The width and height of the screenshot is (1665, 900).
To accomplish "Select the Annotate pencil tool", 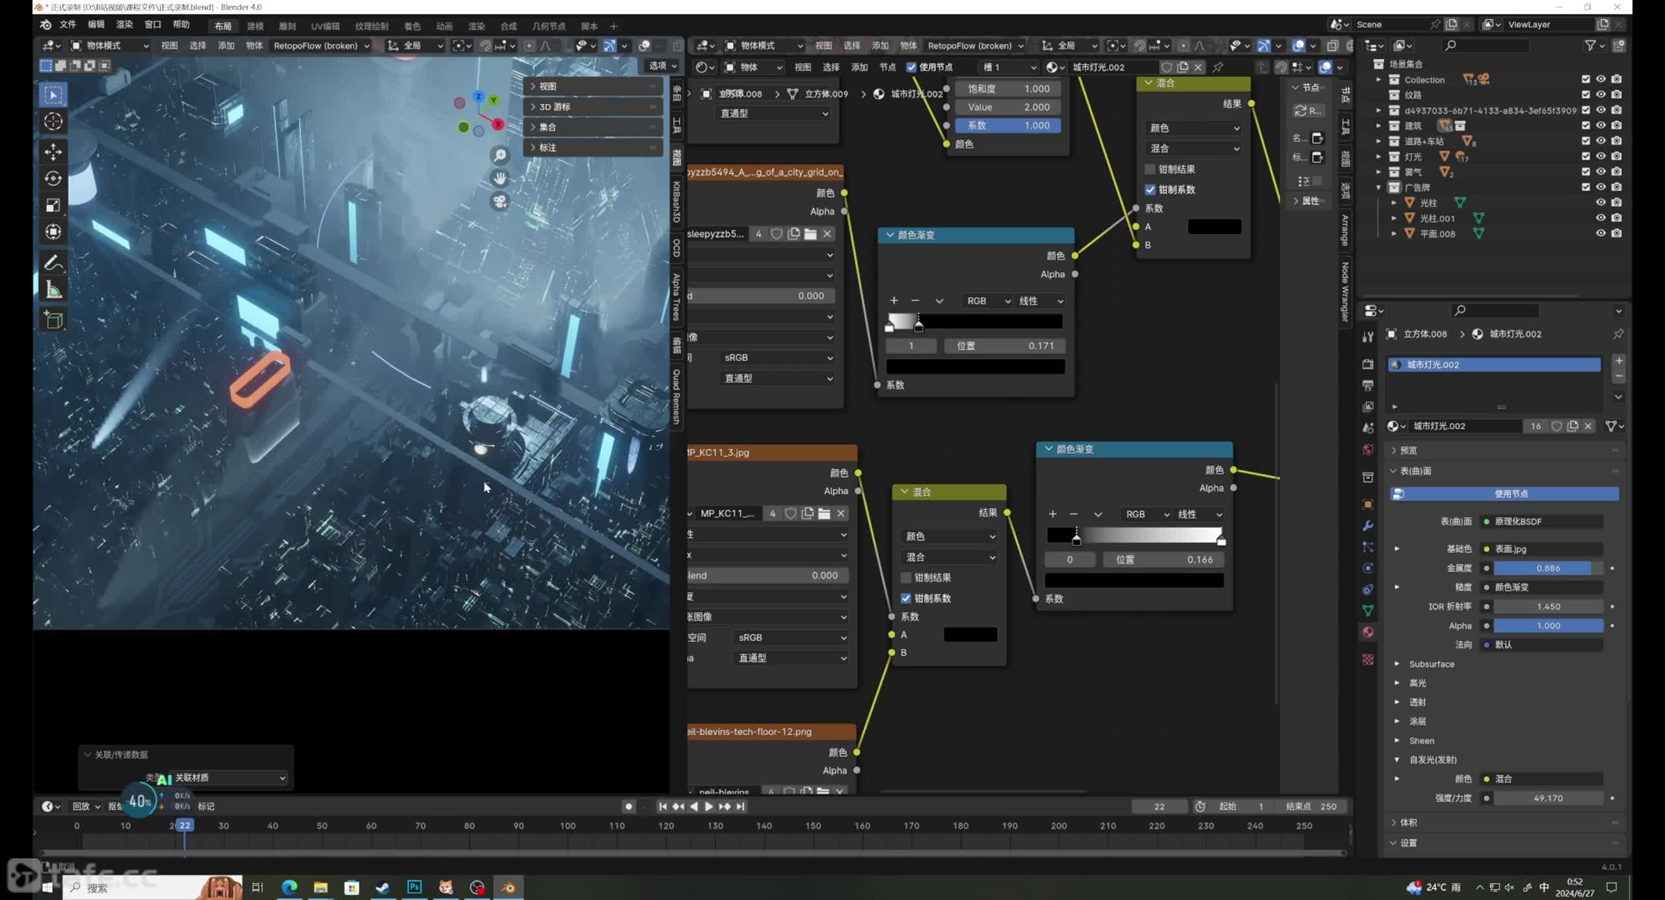I will (x=53, y=263).
